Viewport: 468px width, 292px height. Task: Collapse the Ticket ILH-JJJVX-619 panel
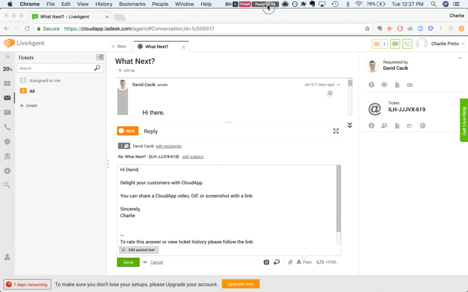tap(460, 99)
